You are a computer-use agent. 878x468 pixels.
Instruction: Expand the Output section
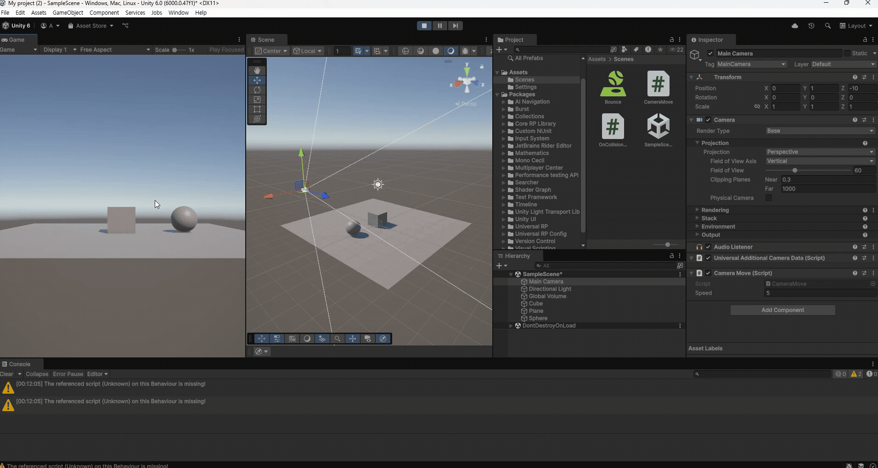click(x=698, y=234)
